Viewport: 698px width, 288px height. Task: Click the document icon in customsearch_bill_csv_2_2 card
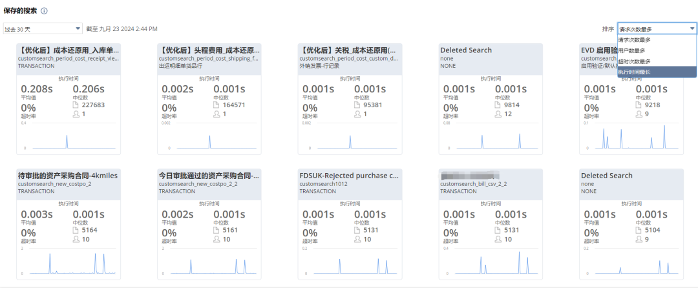coord(498,231)
